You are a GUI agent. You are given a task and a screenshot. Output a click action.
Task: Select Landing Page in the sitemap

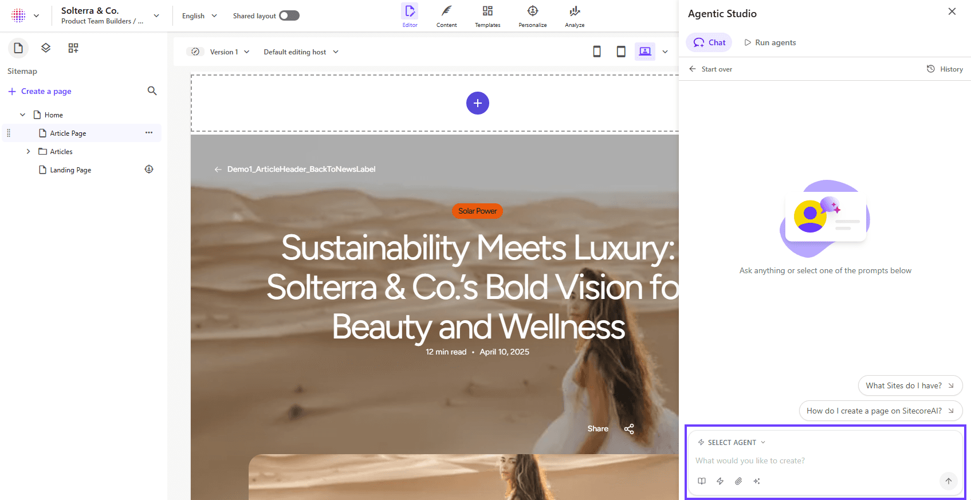click(x=70, y=170)
